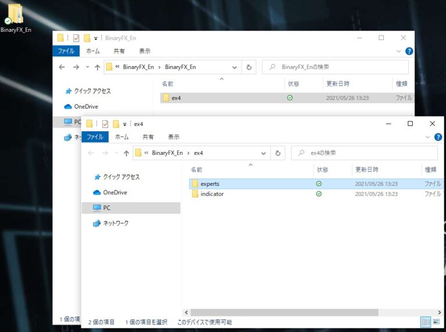446x332 pixels.
Task: Open quick access toolbar dropdown in ex4
Action: tap(125, 124)
